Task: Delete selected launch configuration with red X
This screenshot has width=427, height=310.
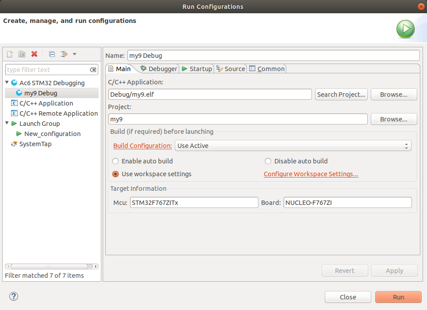Action: coord(34,54)
